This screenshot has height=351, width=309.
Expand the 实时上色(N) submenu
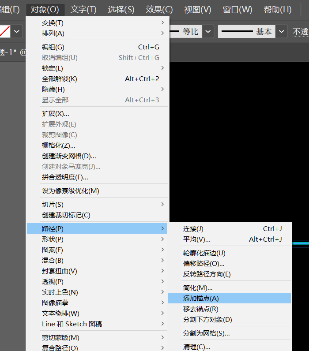97,292
